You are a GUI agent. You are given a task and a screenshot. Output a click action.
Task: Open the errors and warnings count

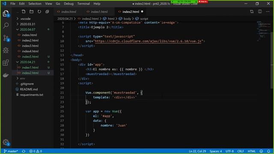tap(36, 151)
